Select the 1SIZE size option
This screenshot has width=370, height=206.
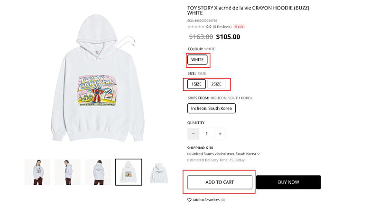(196, 84)
